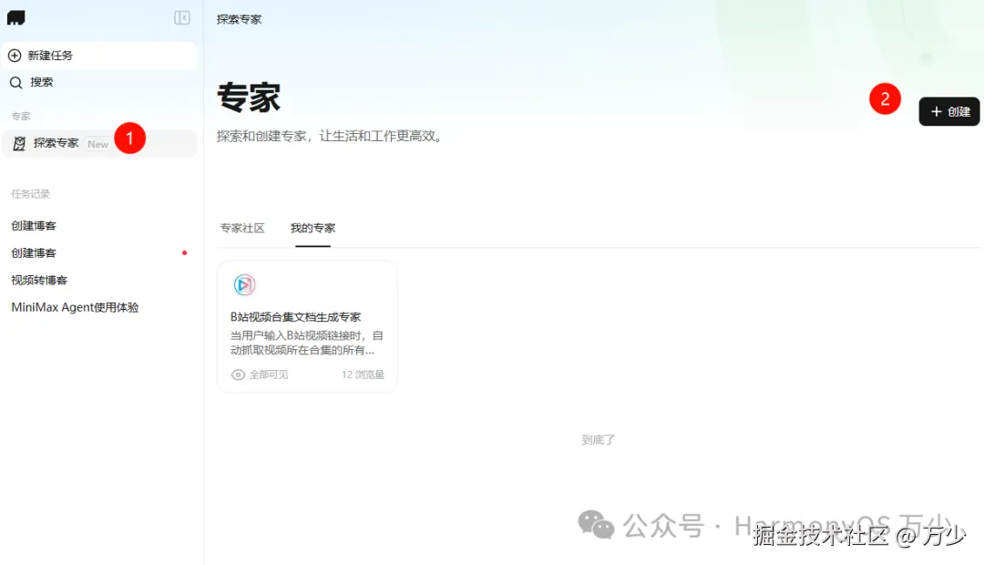
Task: Select the 我的专家 tab
Action: (313, 228)
